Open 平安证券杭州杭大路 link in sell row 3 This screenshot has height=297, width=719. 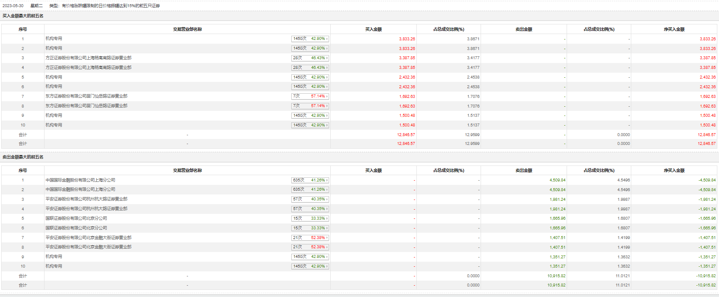[x=86, y=199]
